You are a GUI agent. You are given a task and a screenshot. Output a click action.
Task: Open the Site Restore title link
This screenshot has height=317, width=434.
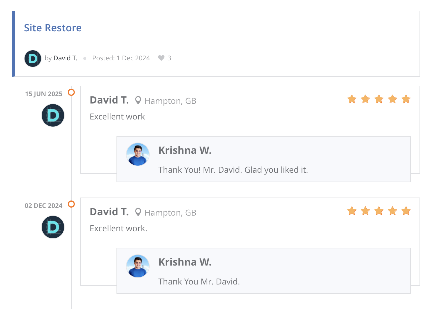[x=53, y=28]
